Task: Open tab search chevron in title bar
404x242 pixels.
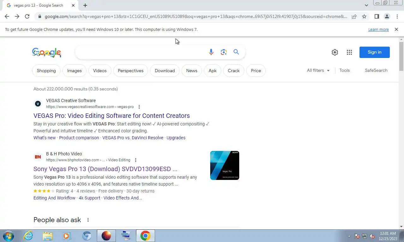Action: tap(366, 5)
